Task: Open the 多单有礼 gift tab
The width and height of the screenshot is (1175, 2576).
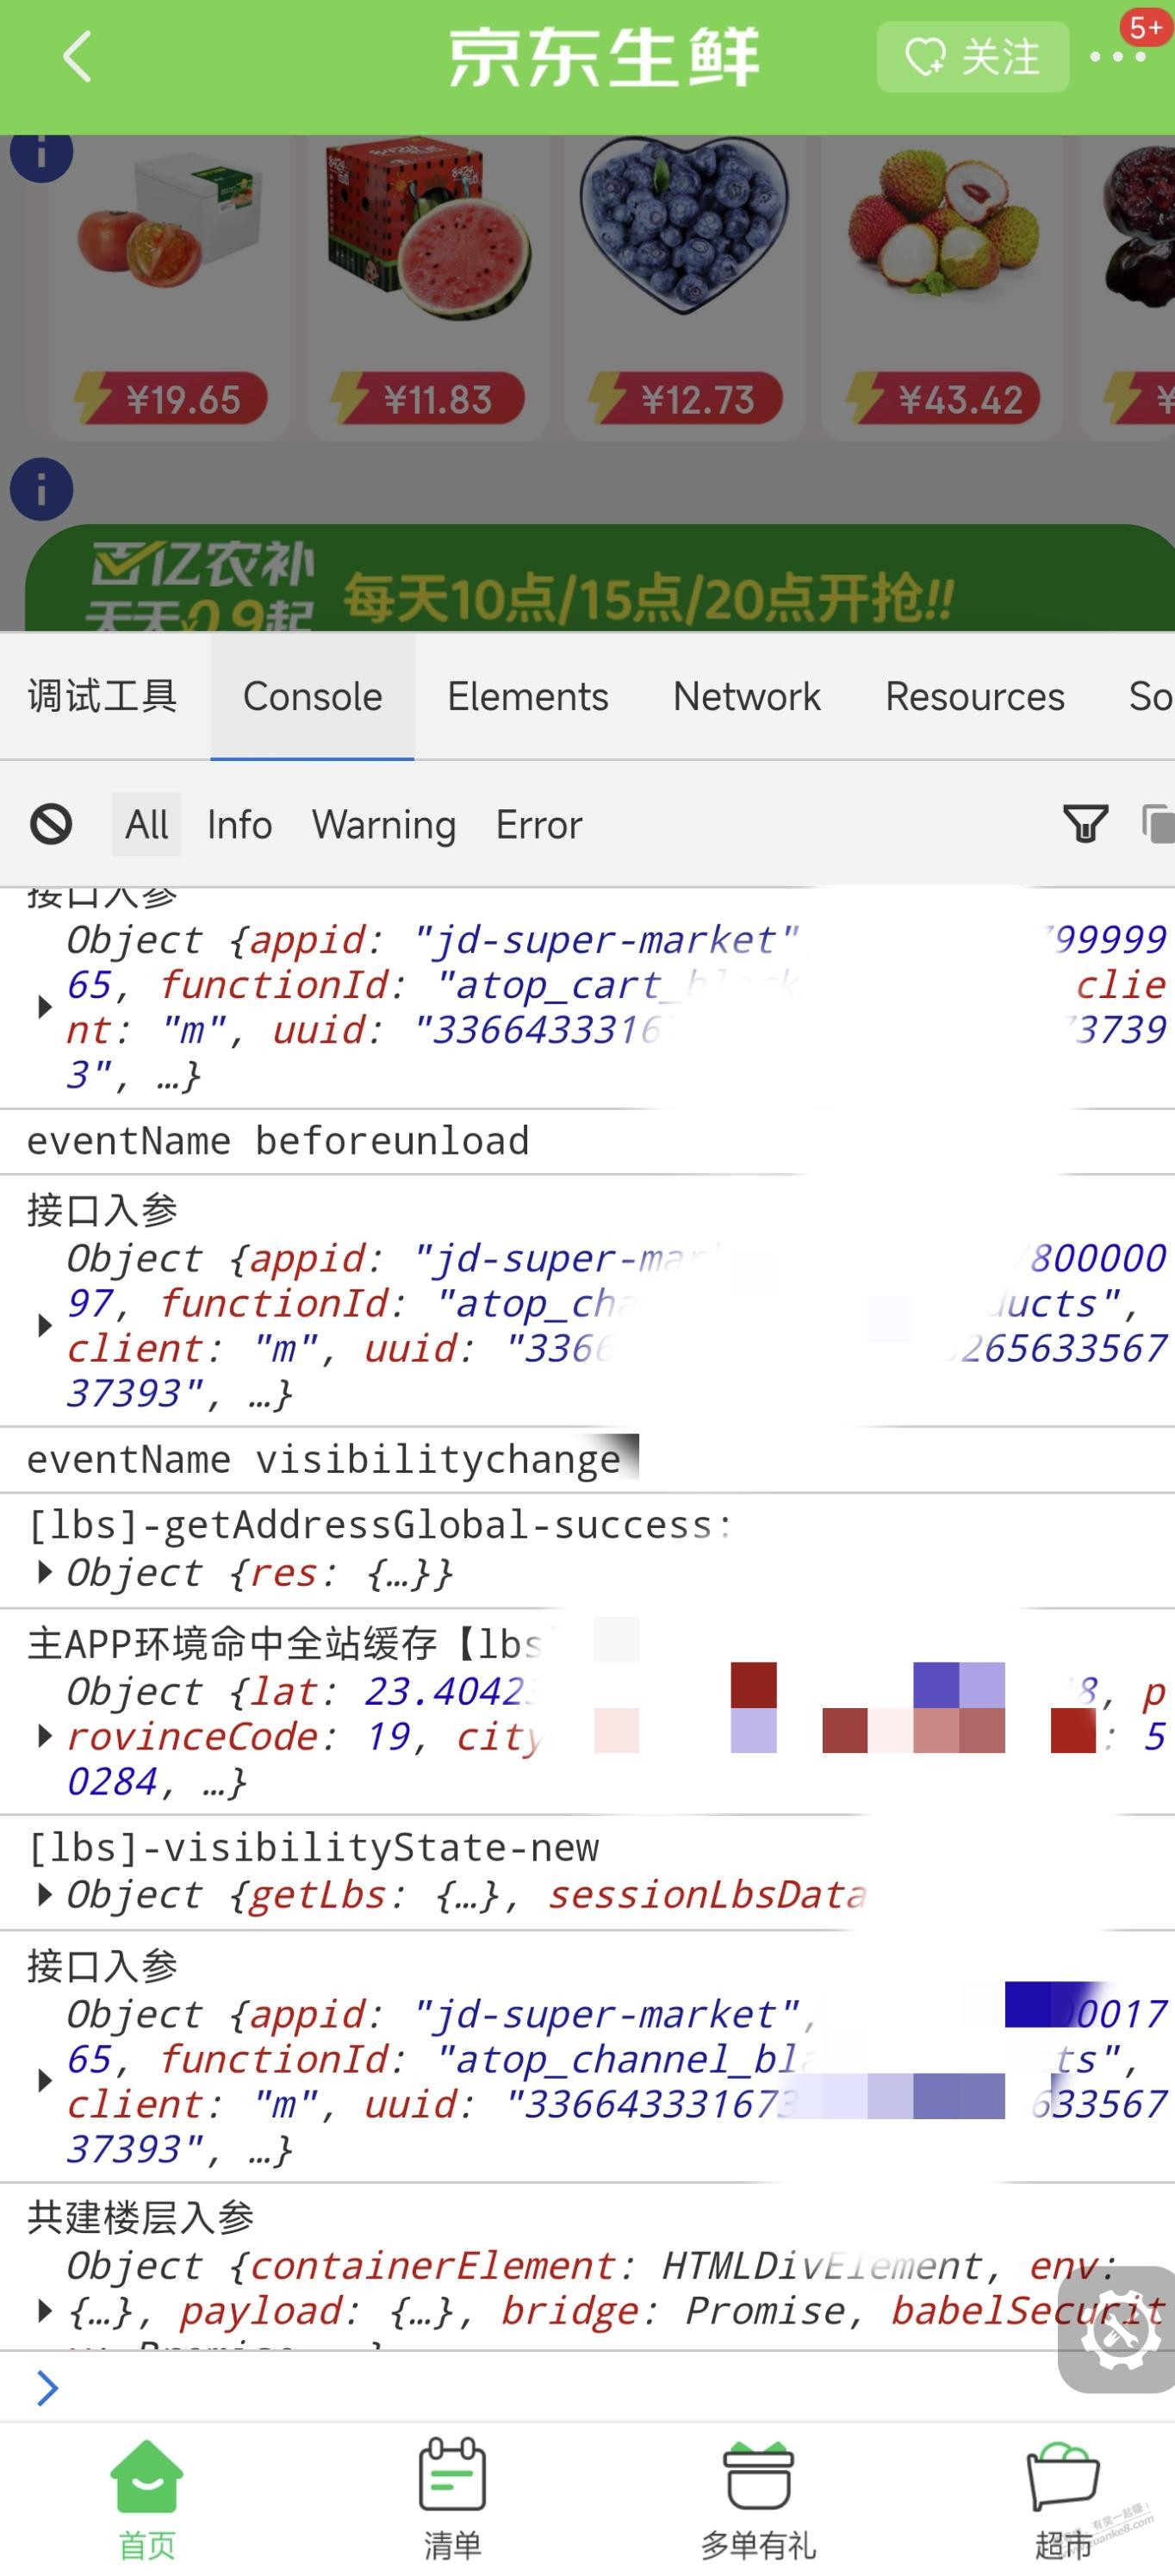Action: pos(758,2501)
